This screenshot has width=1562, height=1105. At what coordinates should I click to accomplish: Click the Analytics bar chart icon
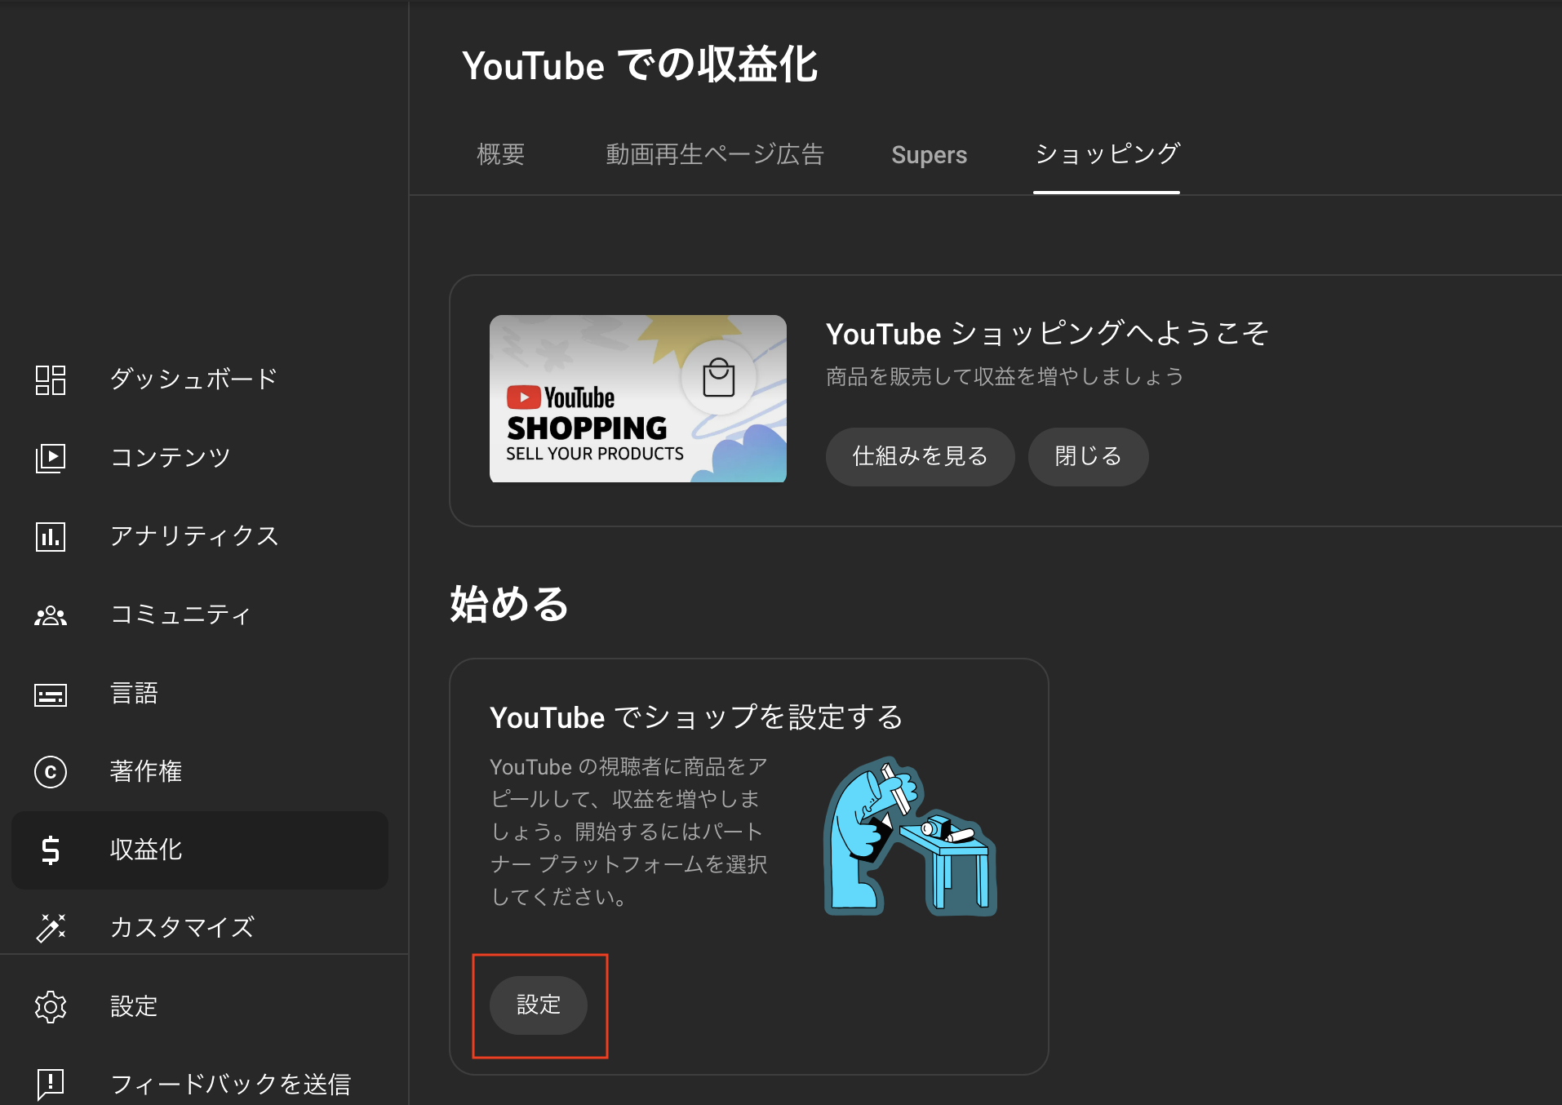point(51,536)
